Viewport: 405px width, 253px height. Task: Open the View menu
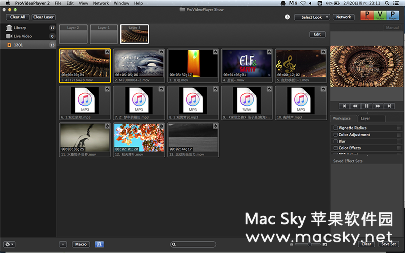tap(84, 3)
